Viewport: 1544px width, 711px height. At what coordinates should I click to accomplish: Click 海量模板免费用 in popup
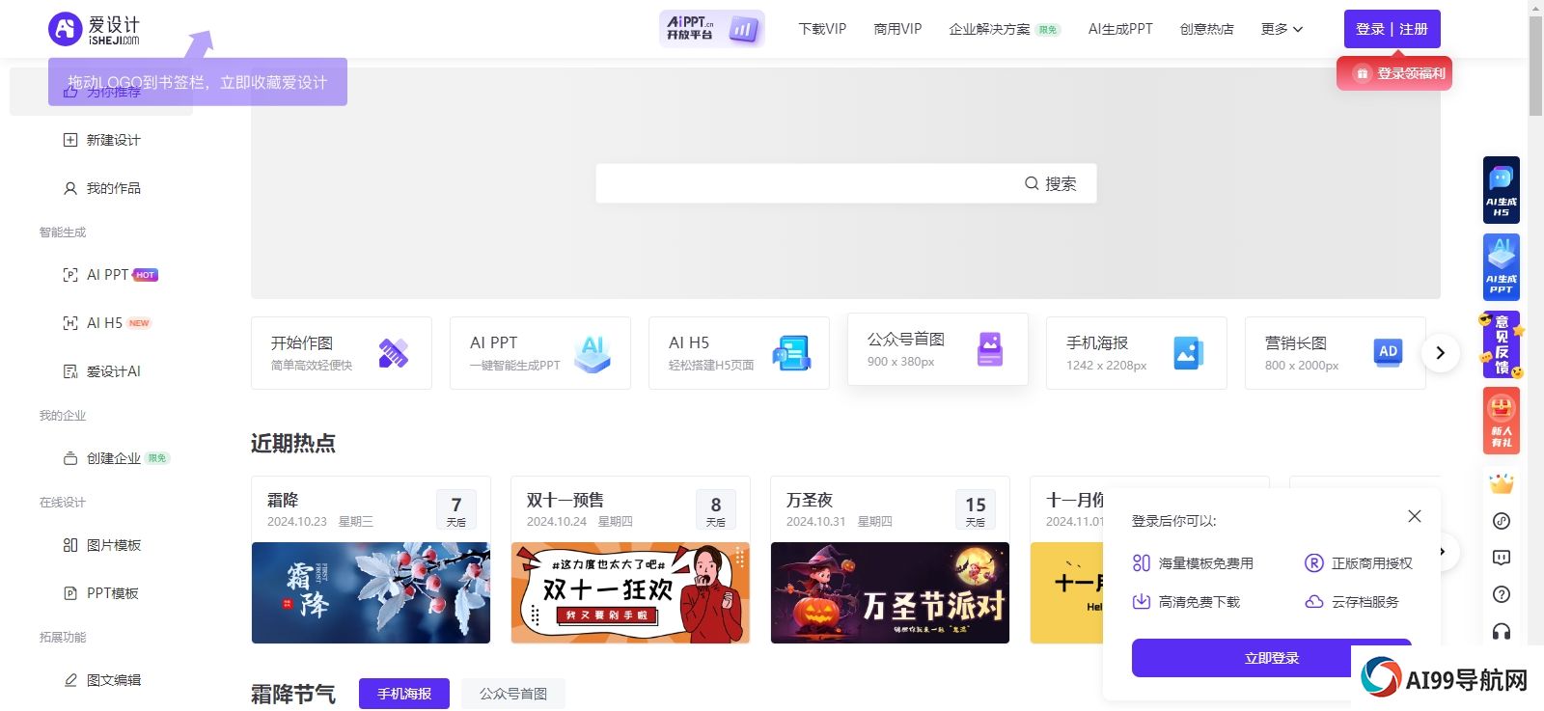(1193, 563)
